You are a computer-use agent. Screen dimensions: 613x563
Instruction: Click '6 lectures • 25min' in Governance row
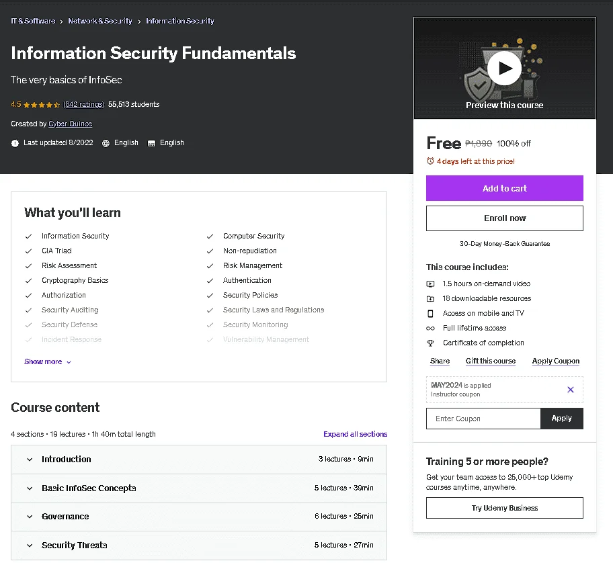(343, 517)
